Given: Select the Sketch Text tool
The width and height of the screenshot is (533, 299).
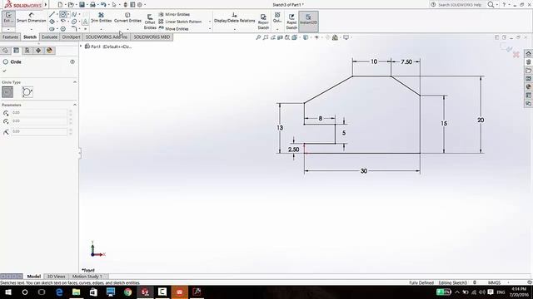Looking at the screenshot, I should 85,22.
